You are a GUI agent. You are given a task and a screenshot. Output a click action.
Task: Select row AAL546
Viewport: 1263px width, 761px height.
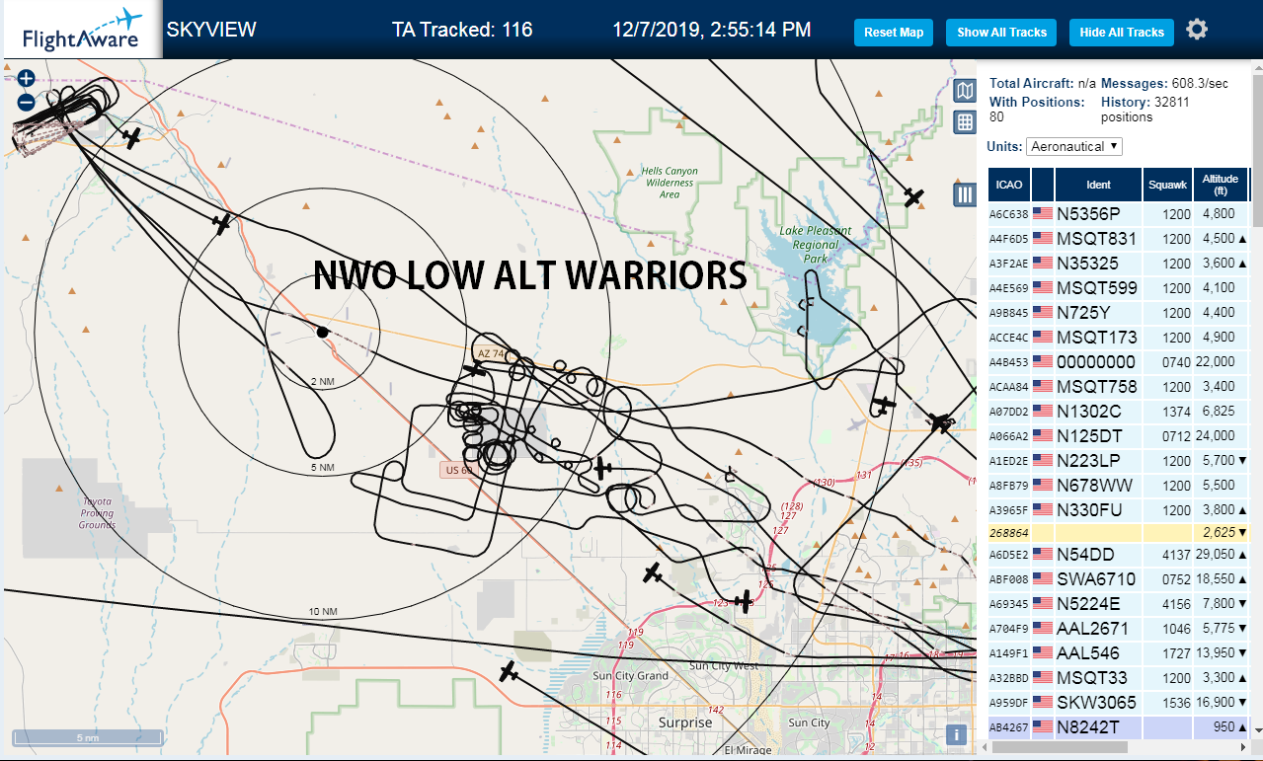point(1120,653)
